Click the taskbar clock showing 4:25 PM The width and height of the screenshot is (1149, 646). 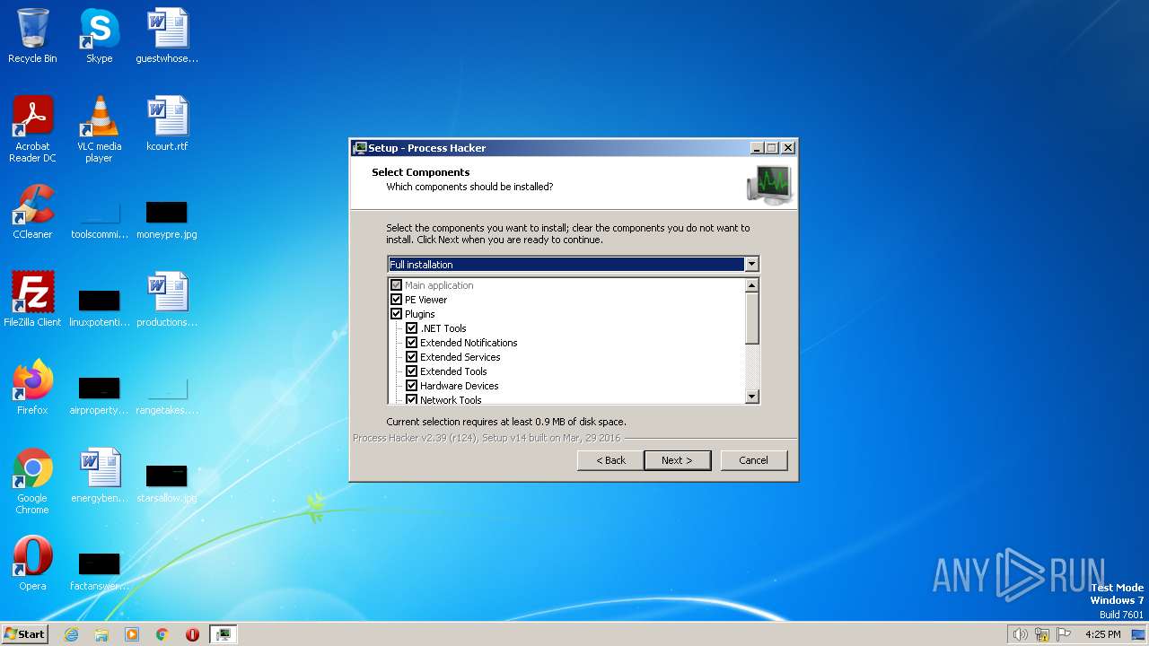coord(1102,634)
